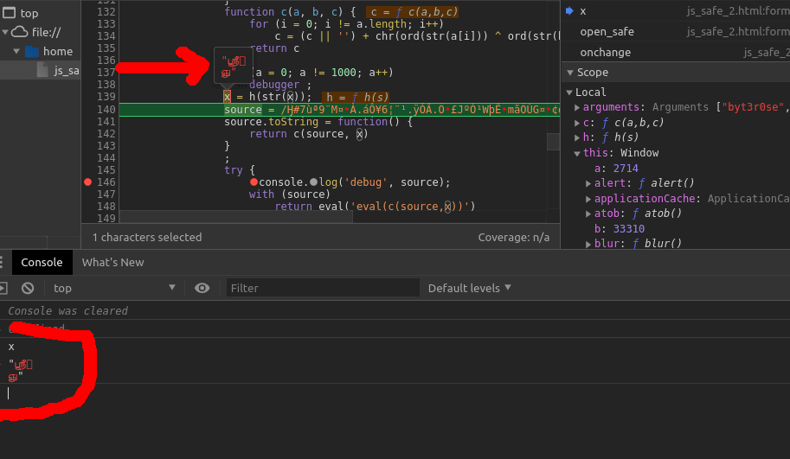This screenshot has width=790, height=459.
Task: Select the Console tab
Action: 42,262
